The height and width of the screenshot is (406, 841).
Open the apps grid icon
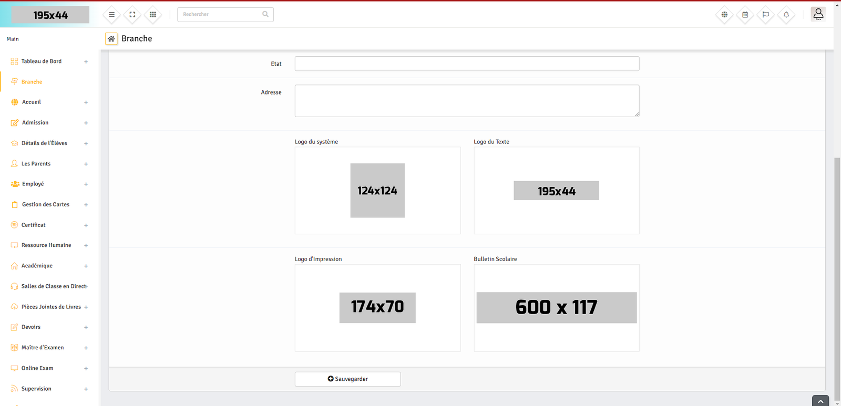(x=153, y=15)
